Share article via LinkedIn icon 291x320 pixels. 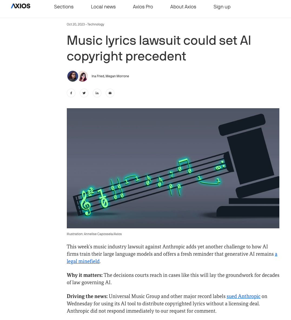click(97, 93)
